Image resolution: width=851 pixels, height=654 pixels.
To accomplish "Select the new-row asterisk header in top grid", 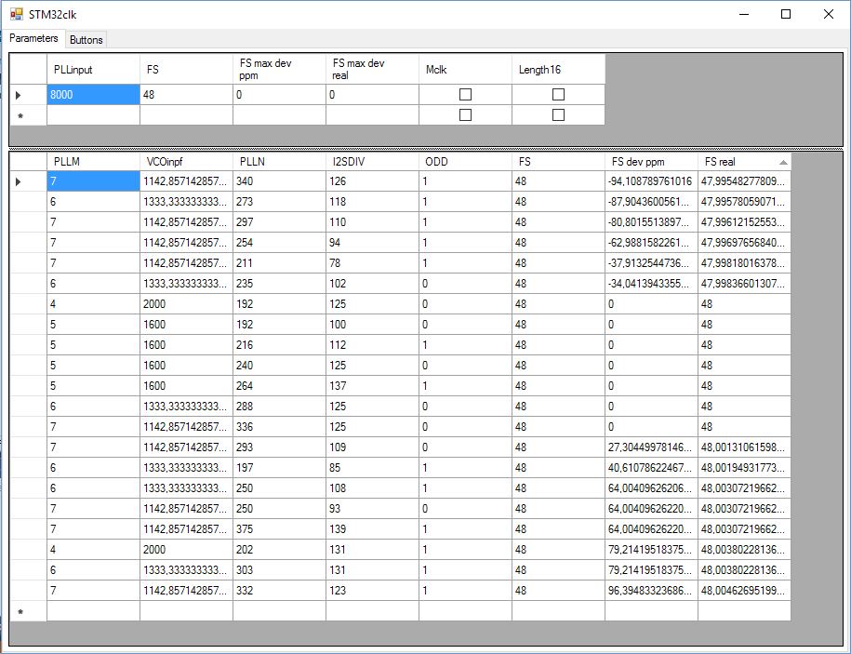I will pyautogui.click(x=28, y=115).
